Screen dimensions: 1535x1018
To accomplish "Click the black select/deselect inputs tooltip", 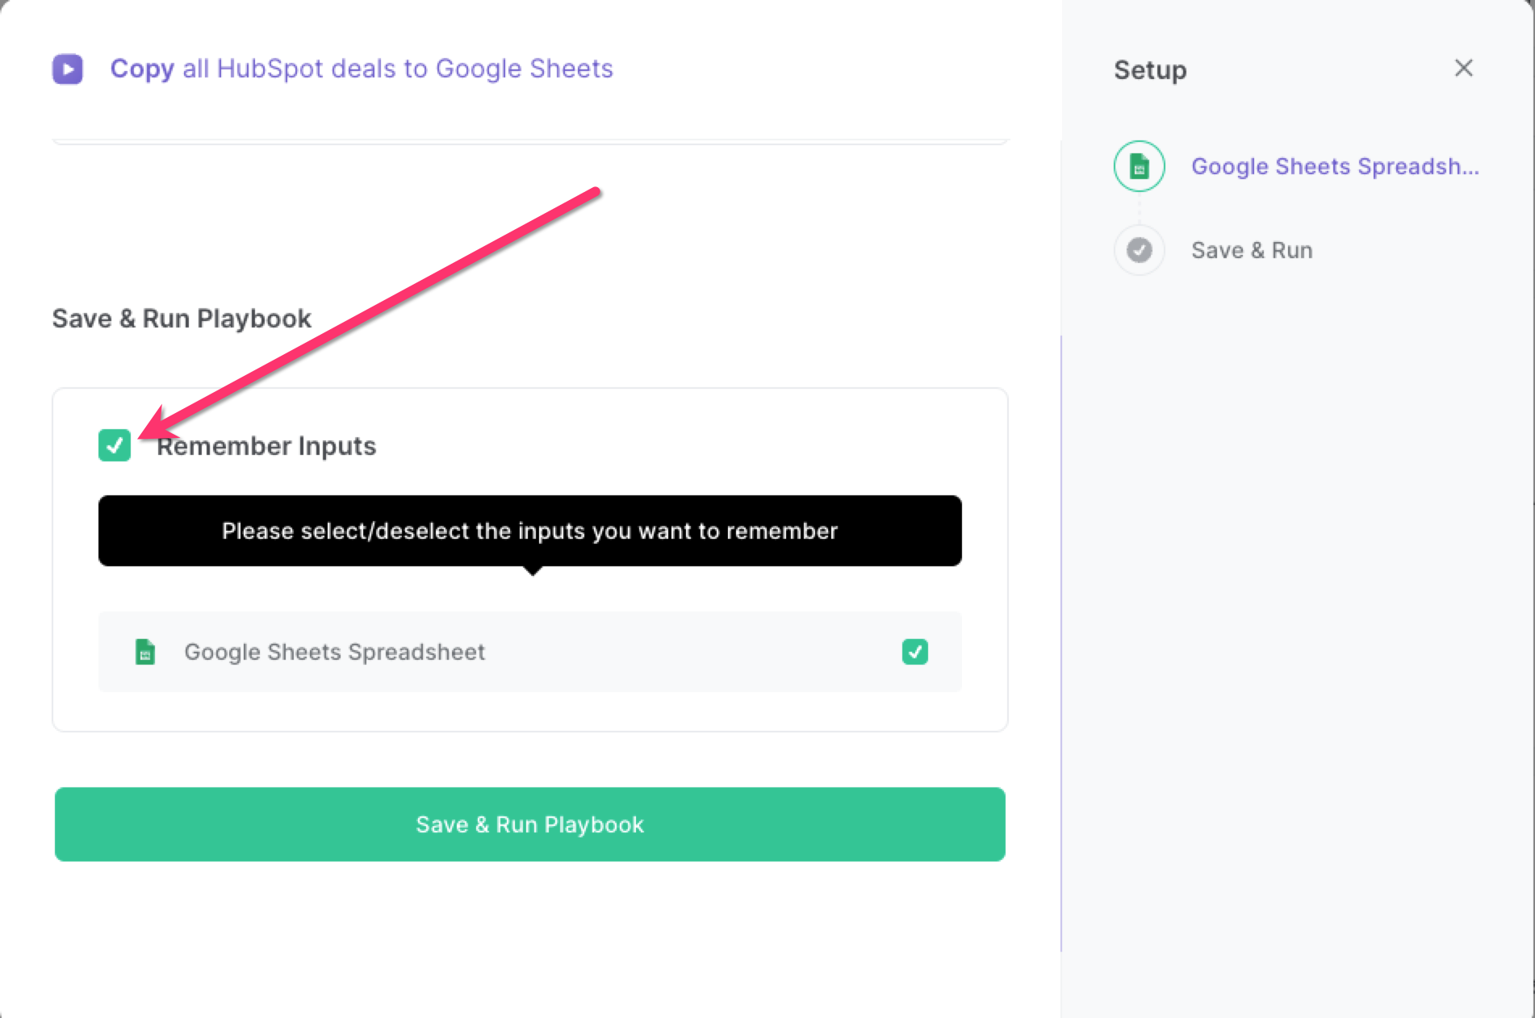I will 530,531.
